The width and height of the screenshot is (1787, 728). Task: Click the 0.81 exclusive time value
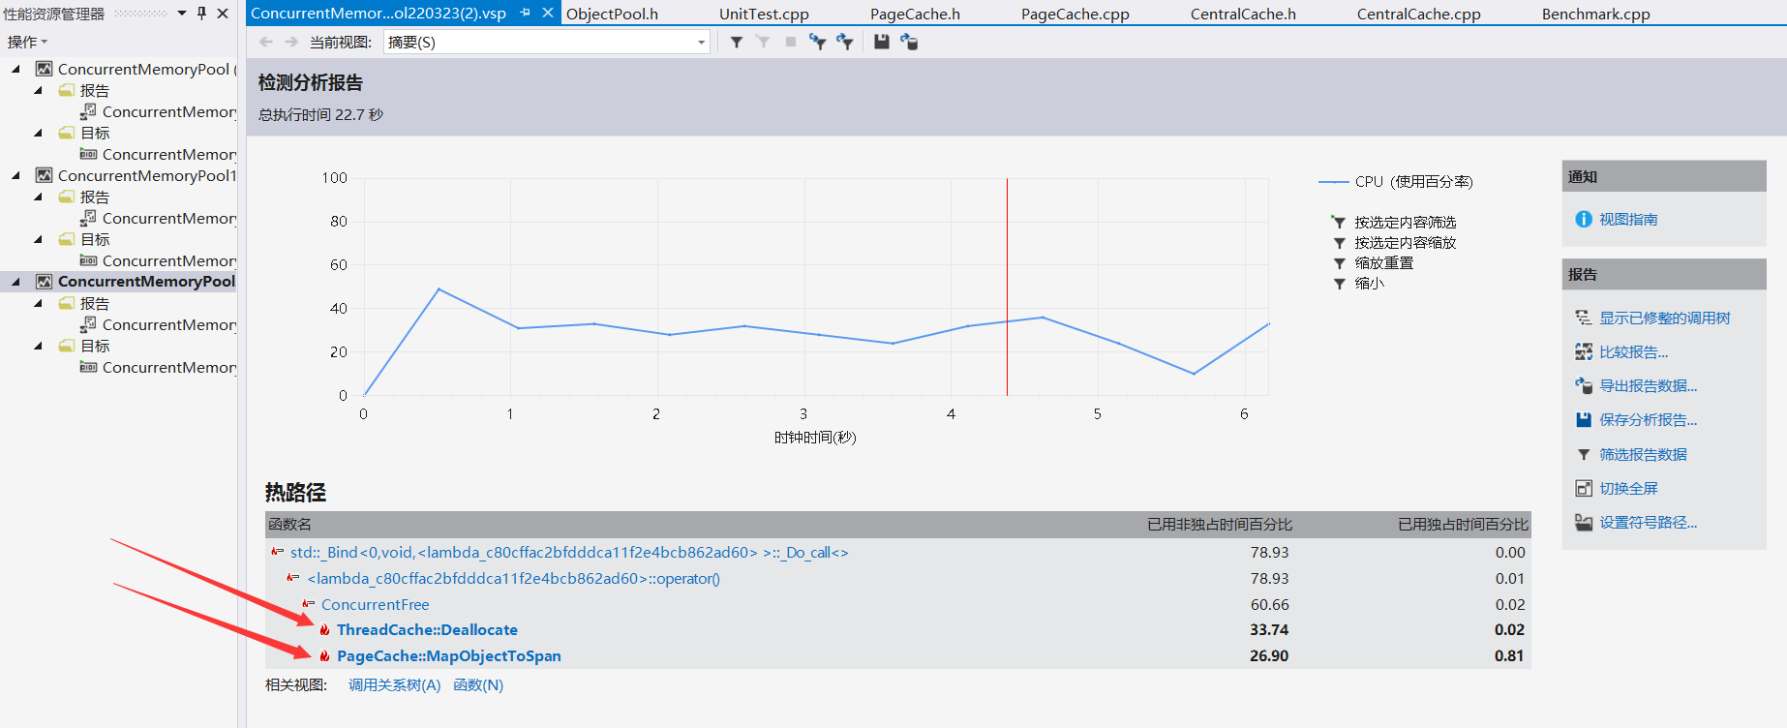coord(1509,656)
